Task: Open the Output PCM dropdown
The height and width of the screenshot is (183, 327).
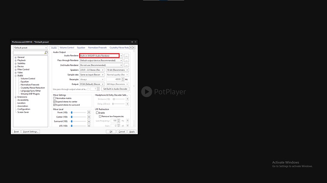Action: (92, 84)
